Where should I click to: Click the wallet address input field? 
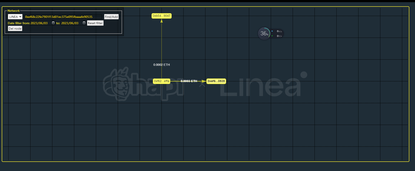coord(63,17)
